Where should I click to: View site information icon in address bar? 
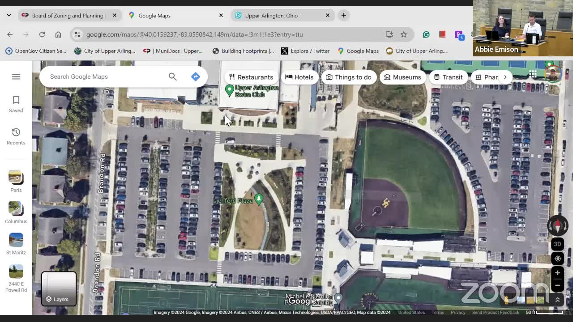(x=77, y=34)
